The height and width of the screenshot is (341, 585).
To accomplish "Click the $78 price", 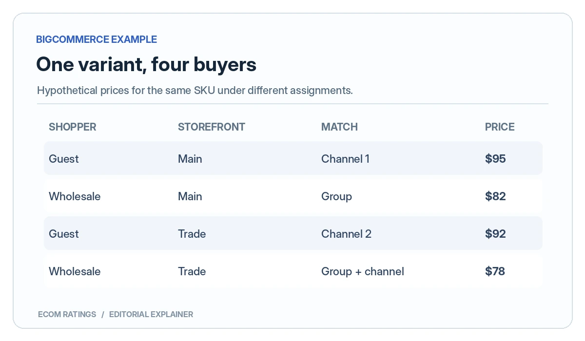I will (x=495, y=271).
